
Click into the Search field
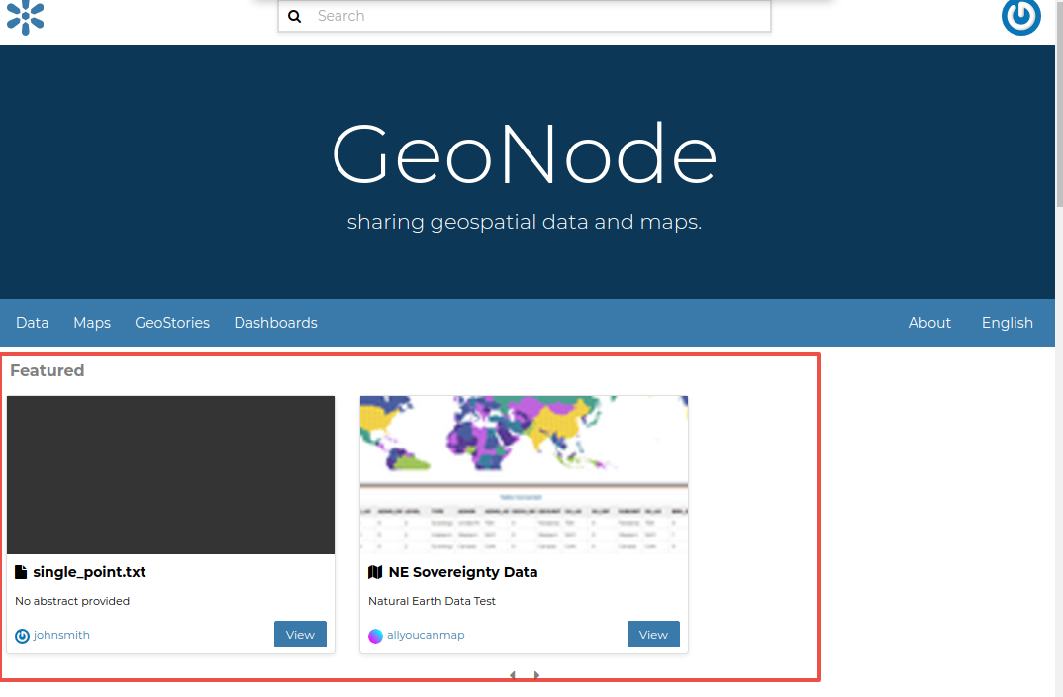[534, 17]
